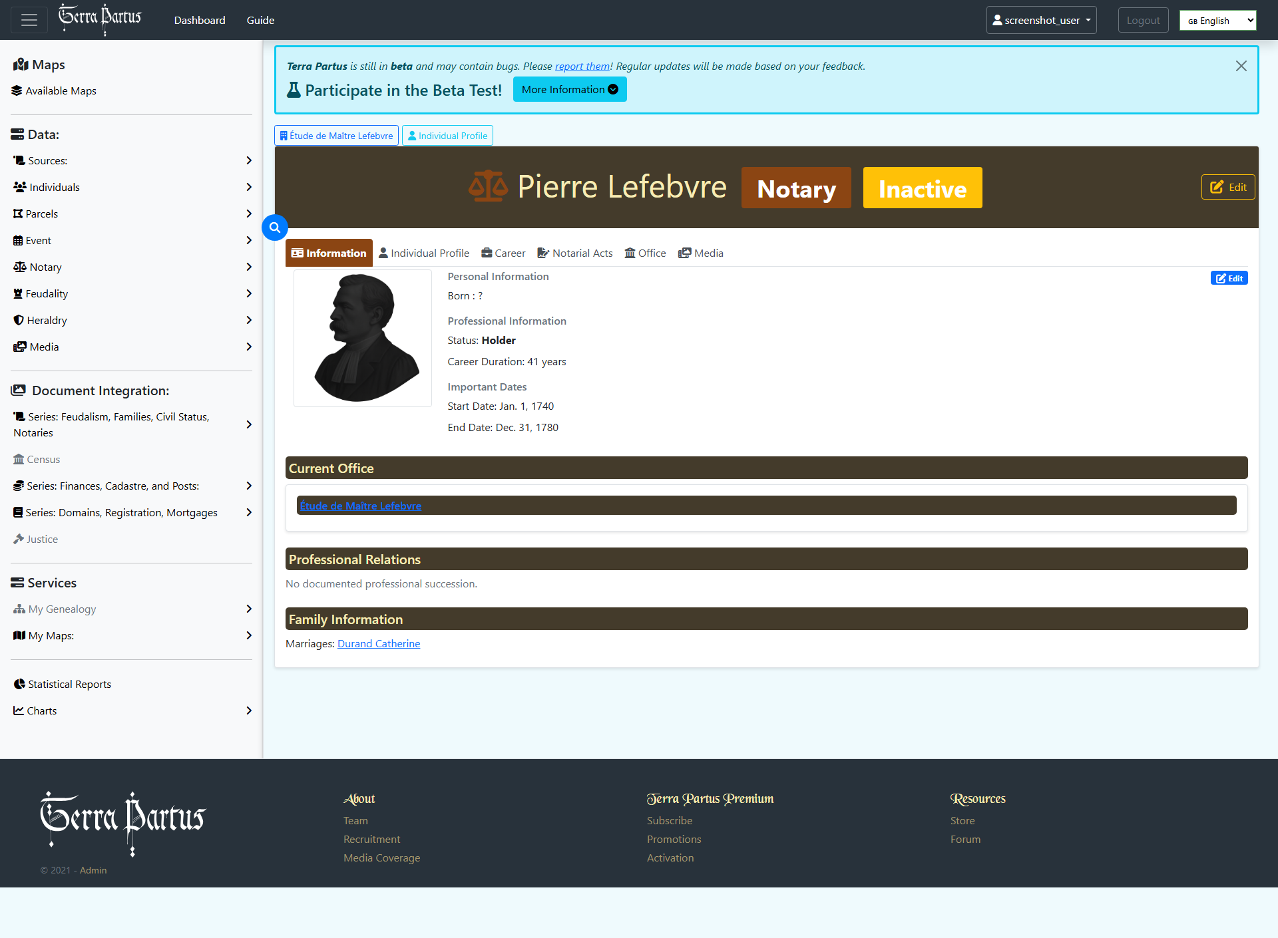Viewport: 1278px width, 938px height.
Task: Click the yellow Edit button in header
Action: (x=1228, y=187)
